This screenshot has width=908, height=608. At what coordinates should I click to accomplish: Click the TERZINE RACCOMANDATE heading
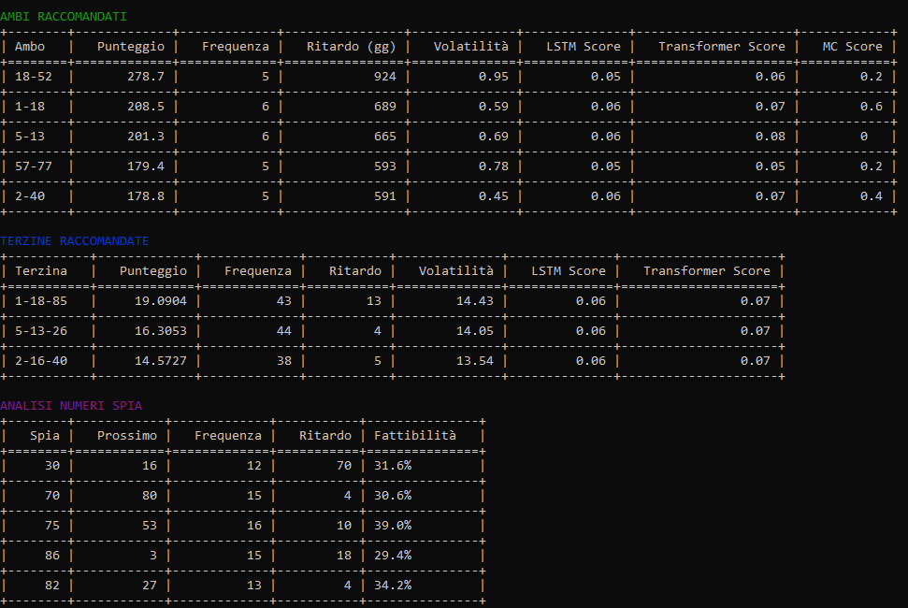click(74, 241)
